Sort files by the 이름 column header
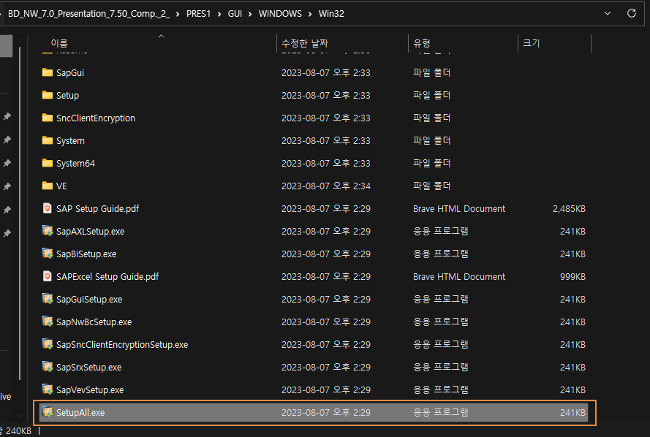The image size is (650, 437). click(58, 44)
